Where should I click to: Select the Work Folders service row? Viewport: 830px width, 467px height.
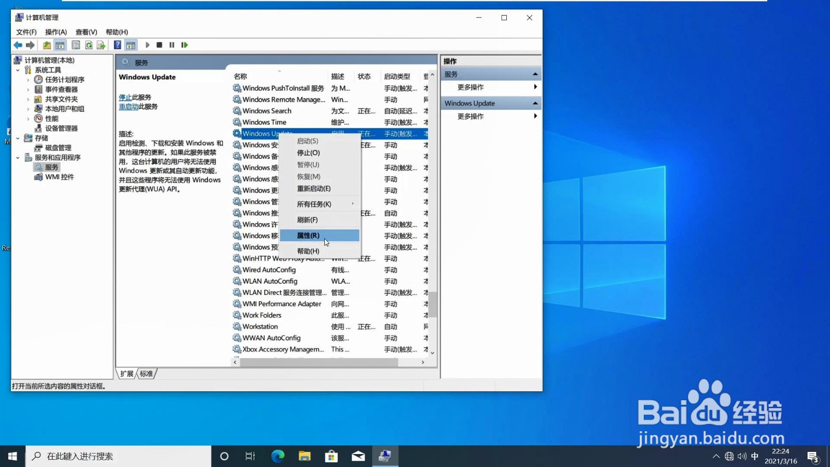330,315
